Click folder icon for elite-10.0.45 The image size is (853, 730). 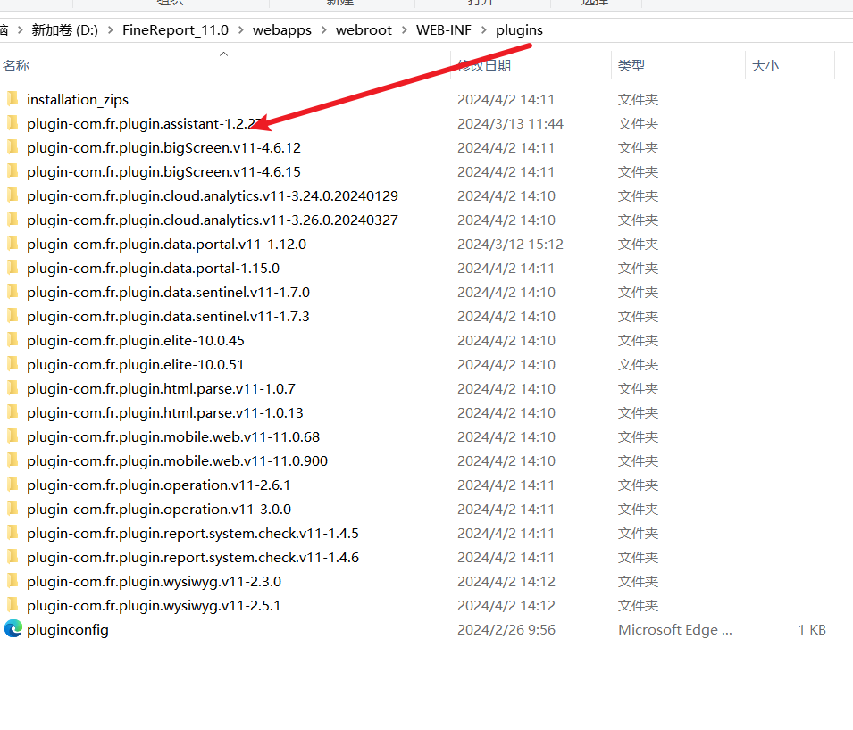(x=13, y=340)
